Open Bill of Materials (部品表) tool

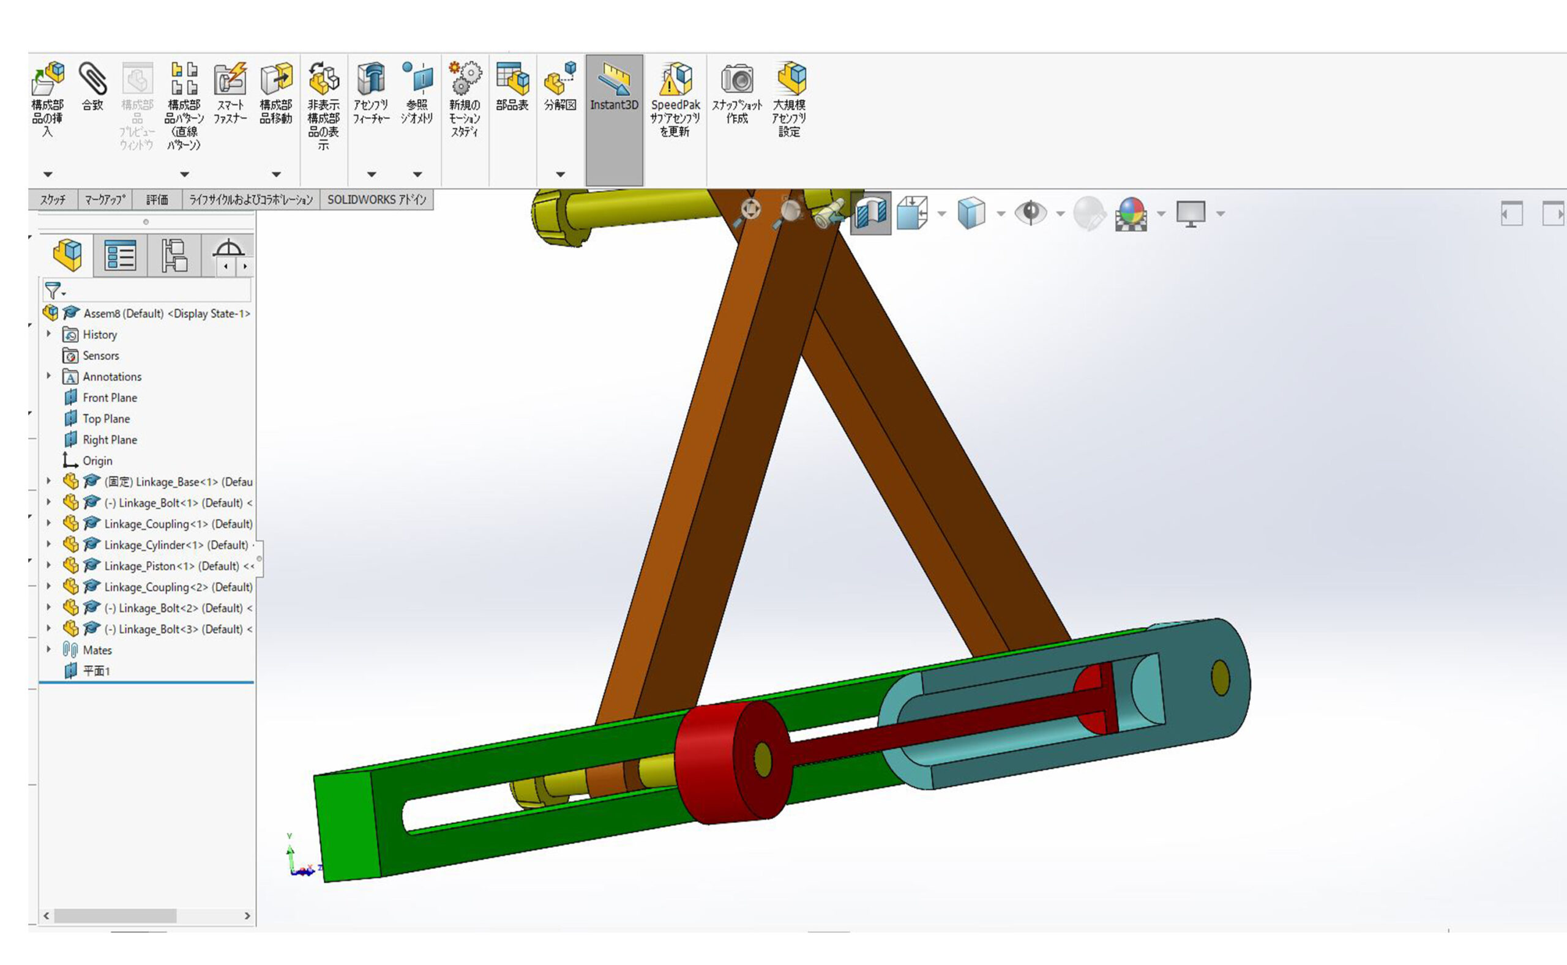[x=512, y=78]
